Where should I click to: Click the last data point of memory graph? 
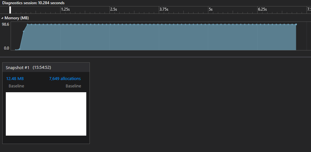296,24
